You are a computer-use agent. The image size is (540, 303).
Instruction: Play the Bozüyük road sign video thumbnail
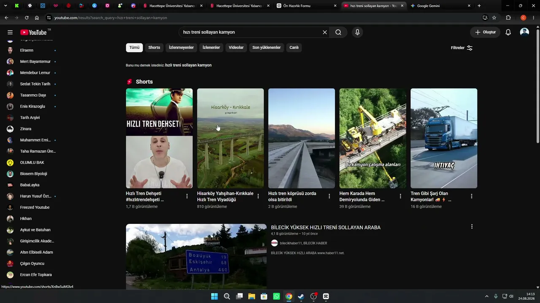(196, 257)
